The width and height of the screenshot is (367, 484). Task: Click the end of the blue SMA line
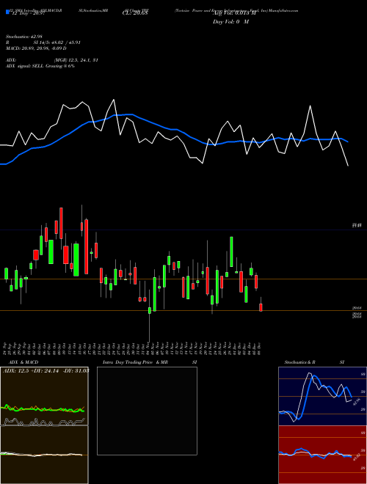[x=348, y=142]
